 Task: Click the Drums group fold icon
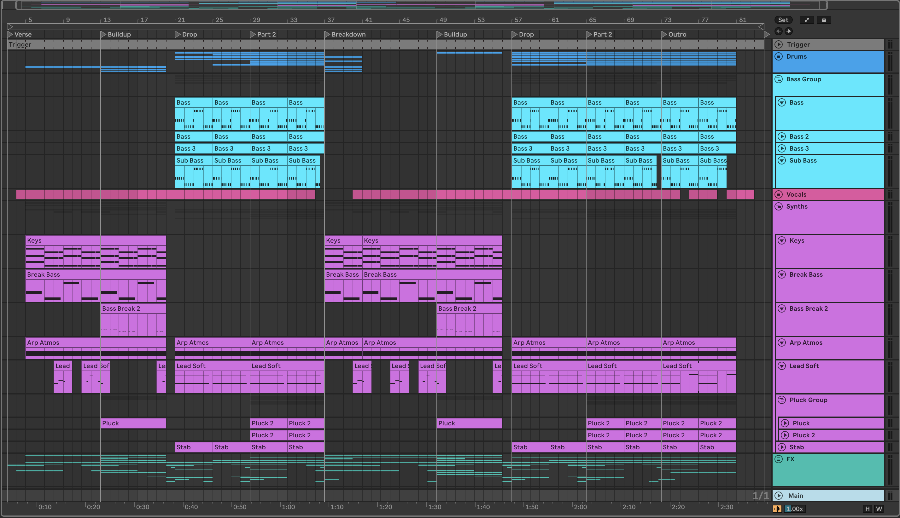779,56
